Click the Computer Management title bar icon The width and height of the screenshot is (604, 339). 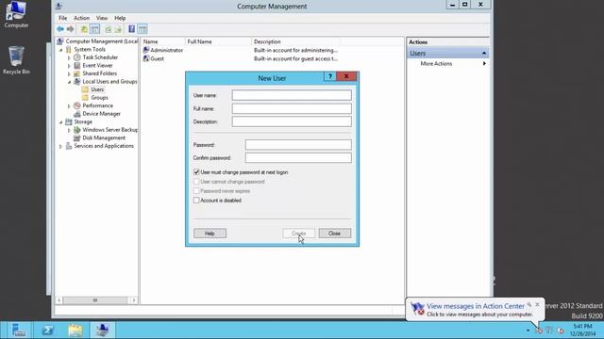click(x=59, y=6)
